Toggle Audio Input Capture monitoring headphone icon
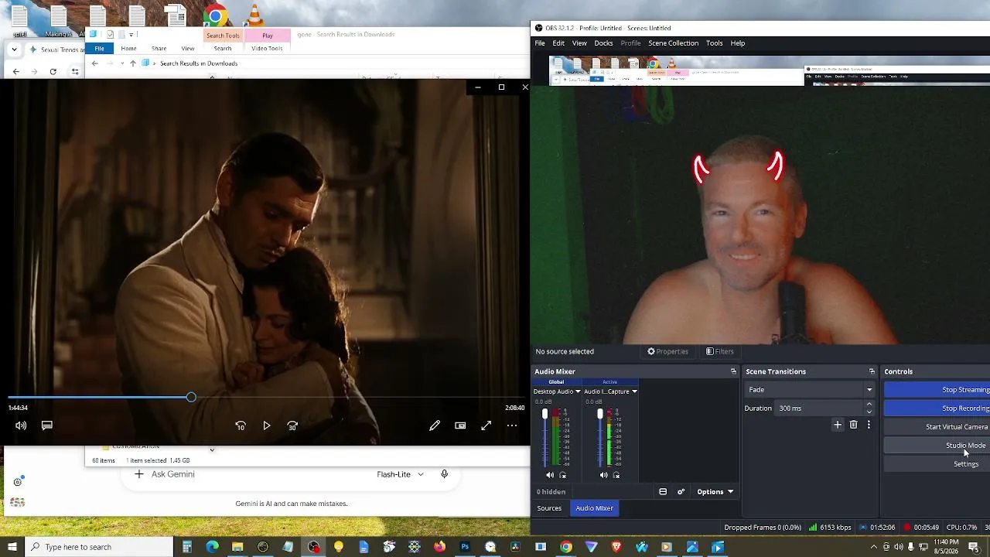 pos(616,475)
